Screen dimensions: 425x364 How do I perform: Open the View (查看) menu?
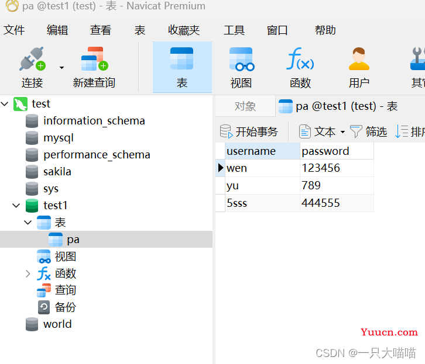point(101,30)
